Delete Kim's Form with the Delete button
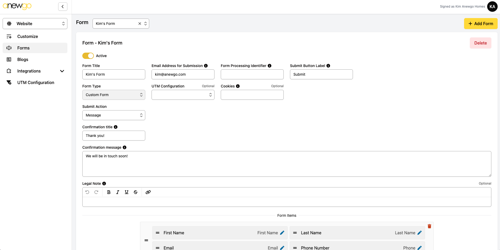Screen dimensions: 500x250 pos(480,43)
